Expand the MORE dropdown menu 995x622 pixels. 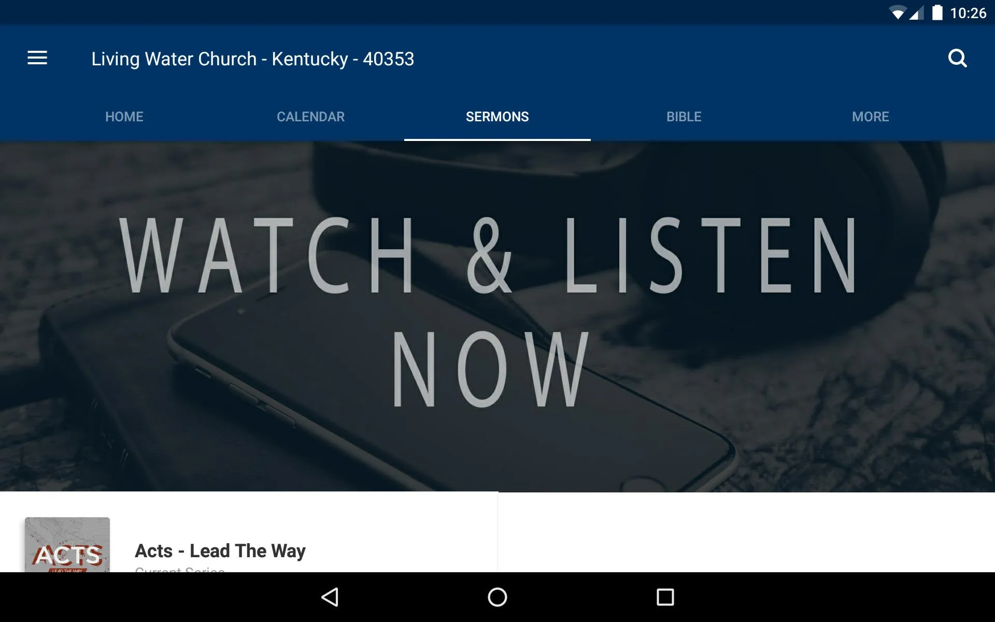870,117
